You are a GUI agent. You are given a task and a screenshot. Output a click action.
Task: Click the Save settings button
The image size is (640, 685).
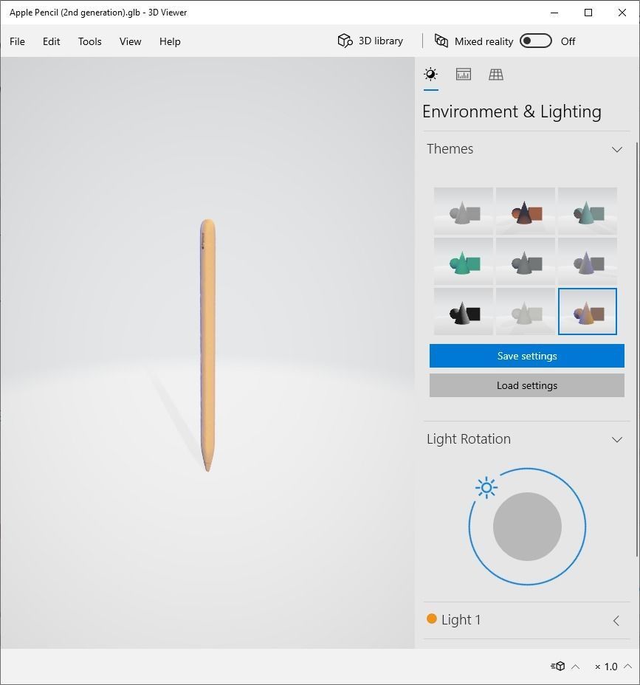click(527, 356)
